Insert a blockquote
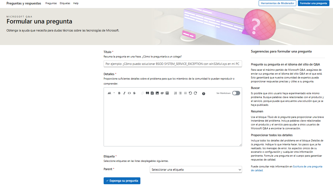The width and height of the screenshot is (333, 195). pos(147,93)
